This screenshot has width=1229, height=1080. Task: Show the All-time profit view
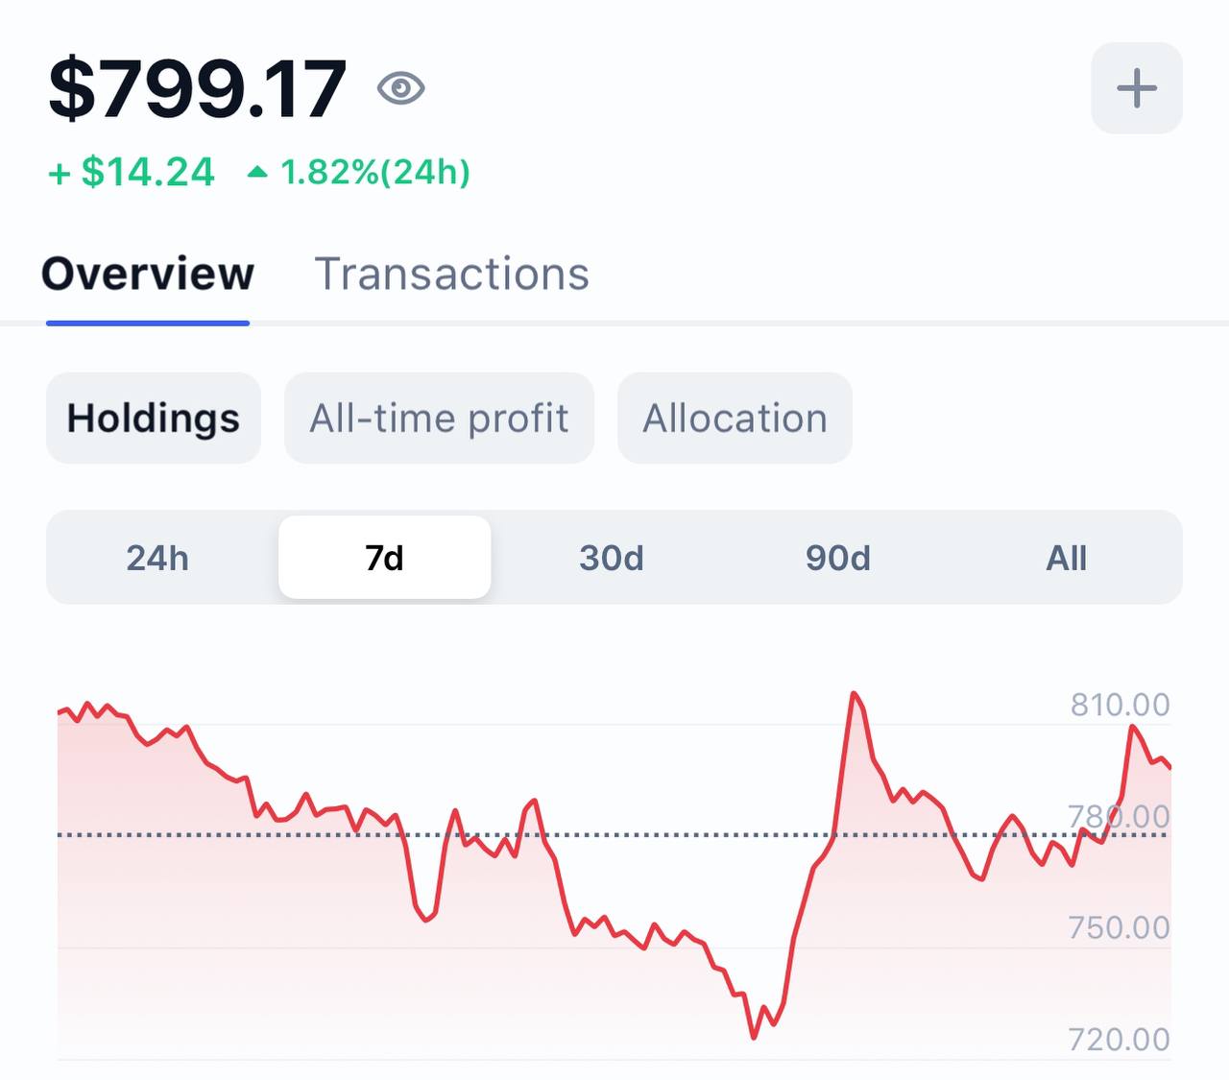pos(439,419)
